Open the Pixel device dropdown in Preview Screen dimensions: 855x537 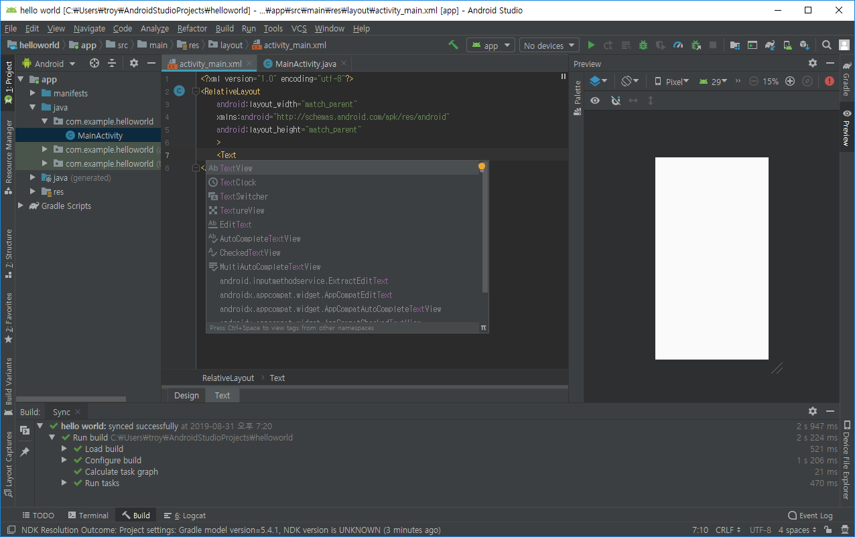point(671,81)
